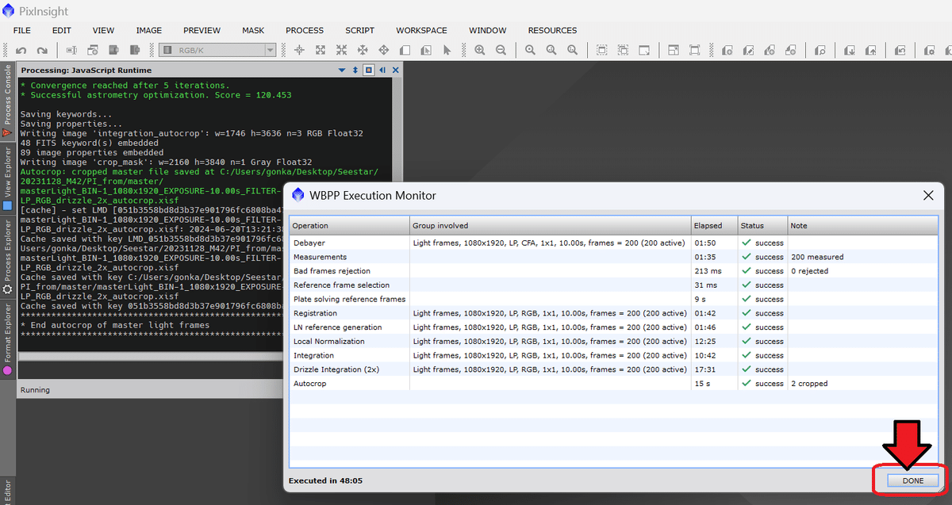Open the SCRIPT menu
952x505 pixels.
click(x=359, y=30)
